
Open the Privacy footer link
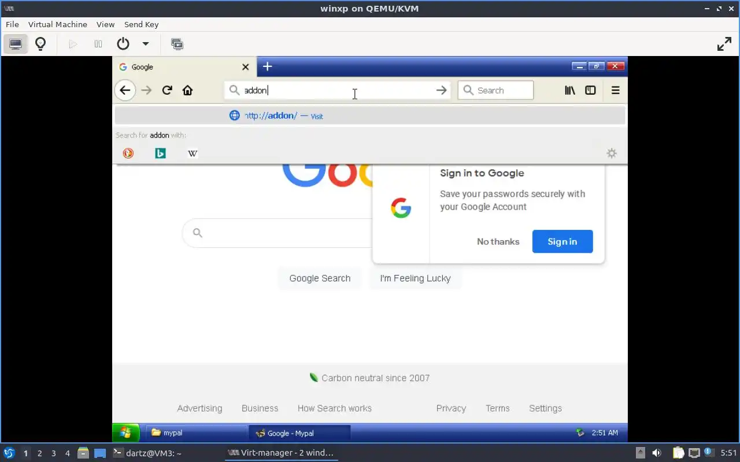point(451,408)
